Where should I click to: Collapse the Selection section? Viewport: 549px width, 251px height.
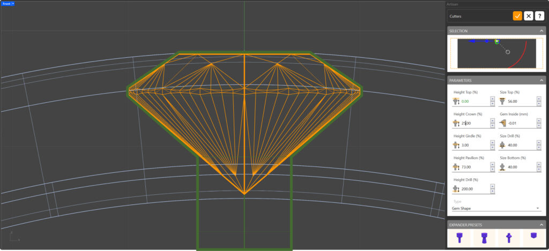tap(541, 31)
